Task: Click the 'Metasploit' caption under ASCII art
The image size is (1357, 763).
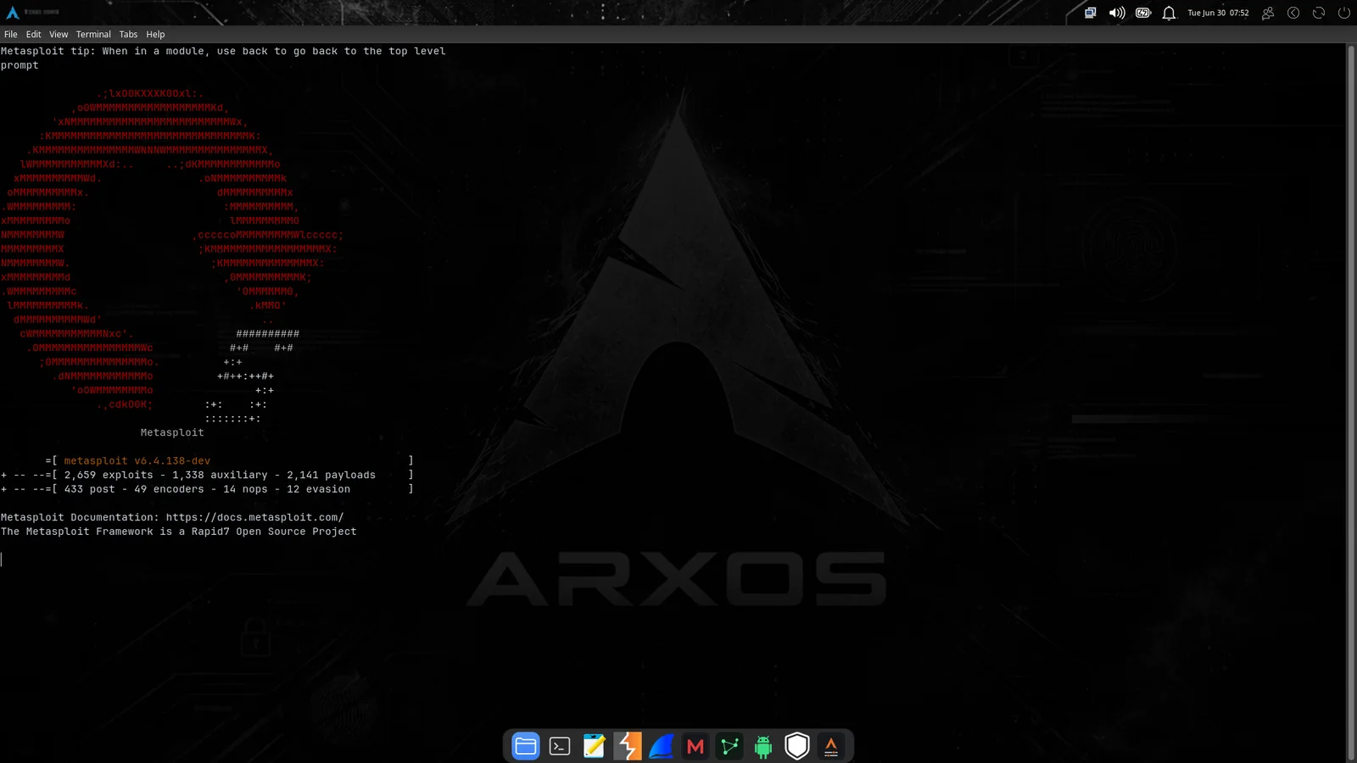Action: click(172, 432)
